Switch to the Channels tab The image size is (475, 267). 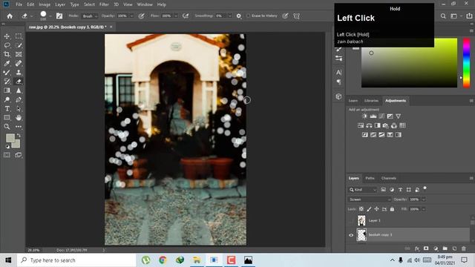pyautogui.click(x=389, y=178)
